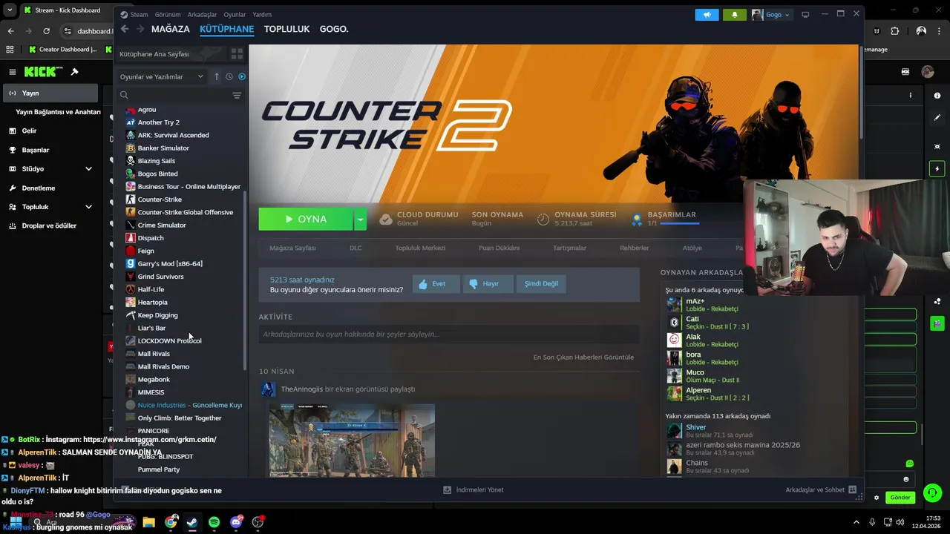Viewport: 950px width, 534px height.
Task: Open the Tartışmalar link
Action: (x=569, y=248)
